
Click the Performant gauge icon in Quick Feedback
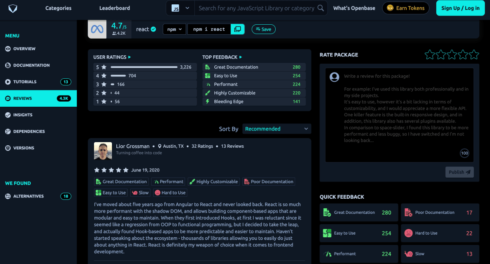click(327, 254)
